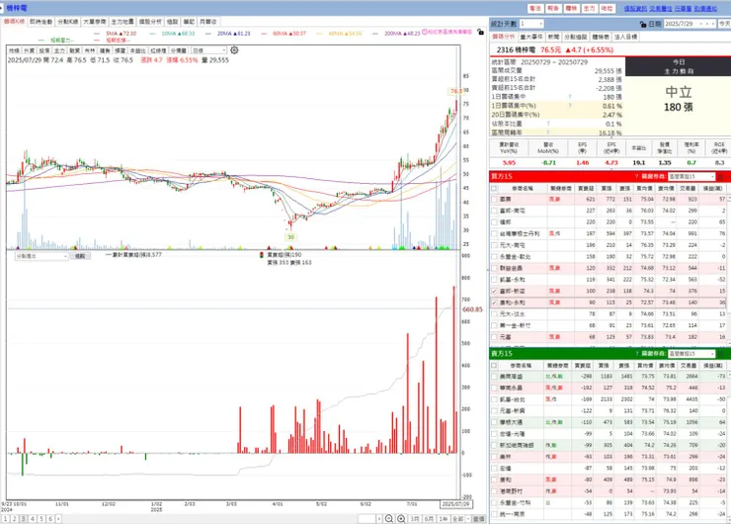This screenshot has width=731, height=524.
Task: Click the 60MA legend color line
Action: (264, 34)
